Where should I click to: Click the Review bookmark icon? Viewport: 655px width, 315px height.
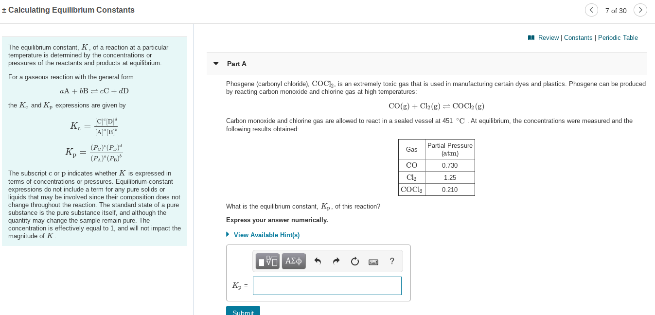531,37
